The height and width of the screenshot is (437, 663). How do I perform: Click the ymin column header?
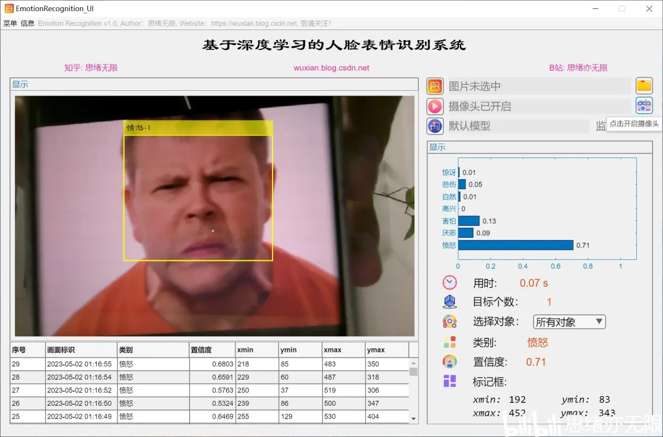300,350
